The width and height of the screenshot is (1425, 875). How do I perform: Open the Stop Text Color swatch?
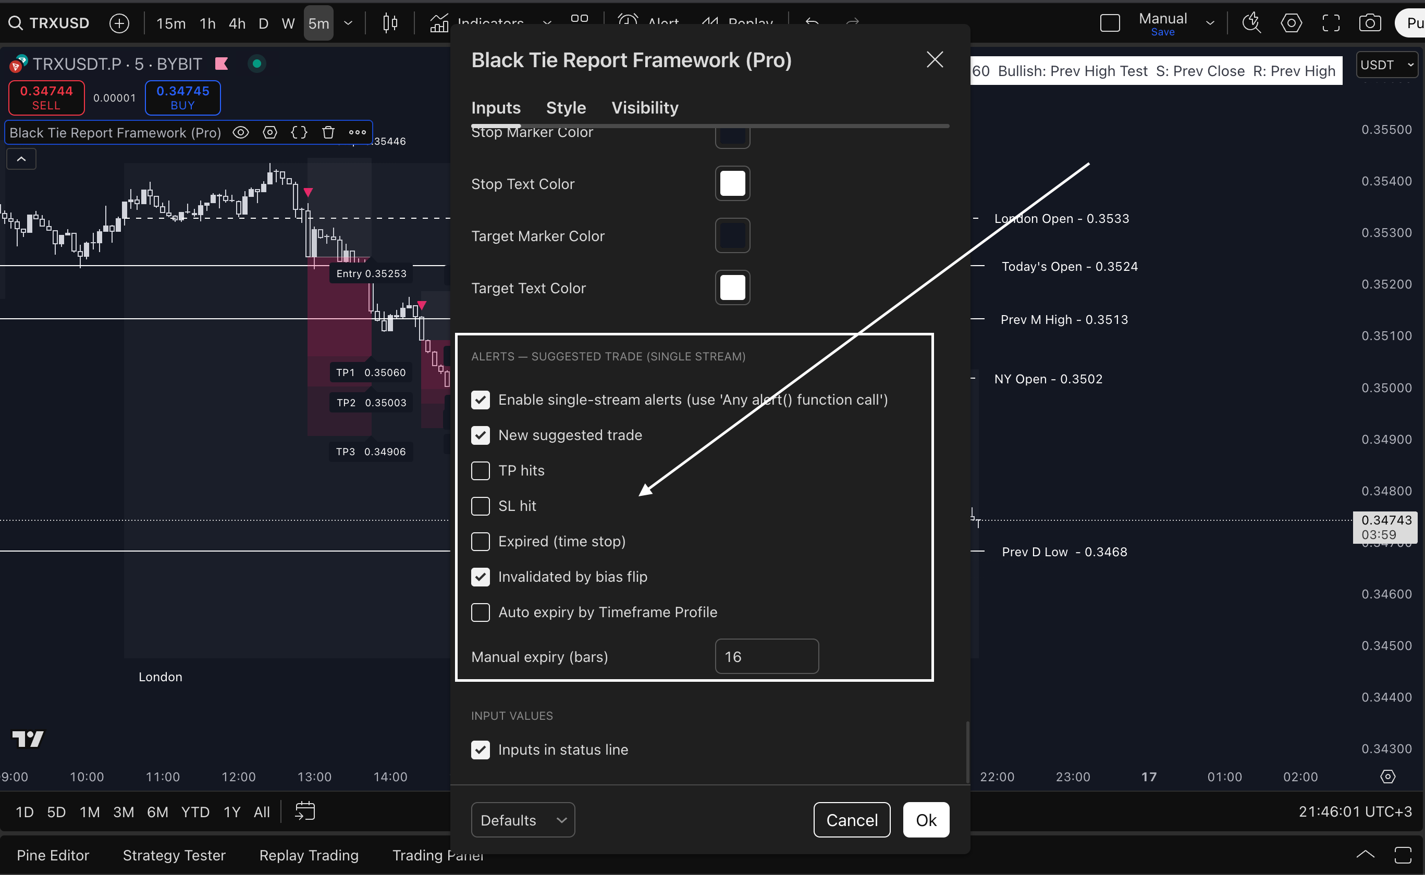point(732,183)
